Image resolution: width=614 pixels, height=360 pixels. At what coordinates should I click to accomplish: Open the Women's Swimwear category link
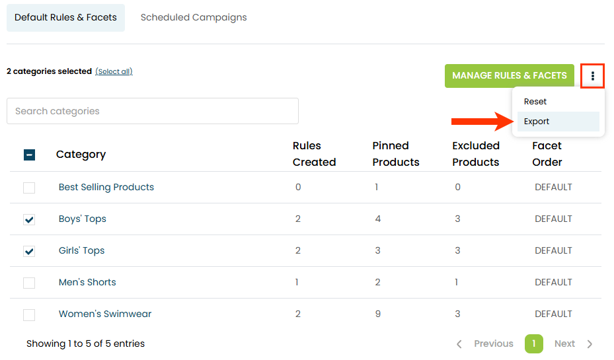105,314
